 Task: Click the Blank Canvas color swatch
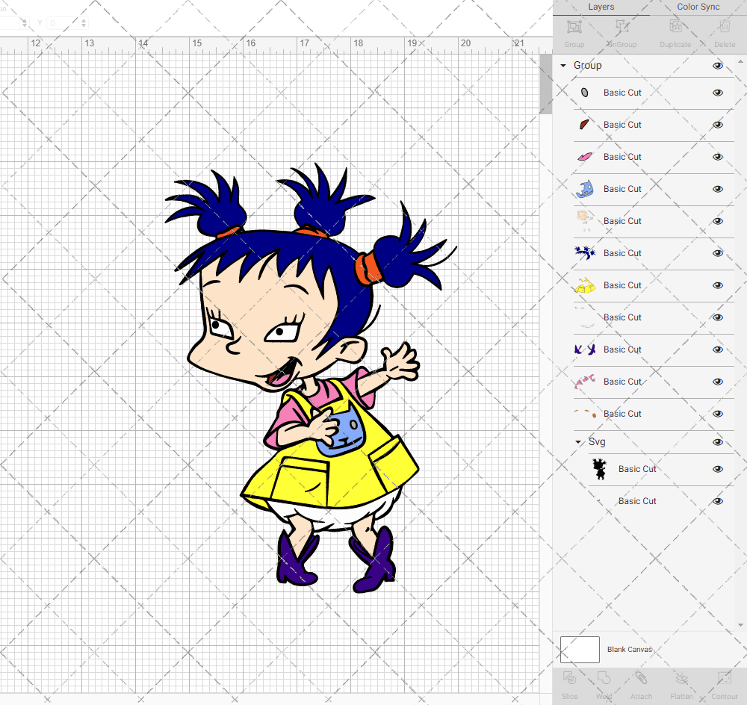[x=580, y=649]
